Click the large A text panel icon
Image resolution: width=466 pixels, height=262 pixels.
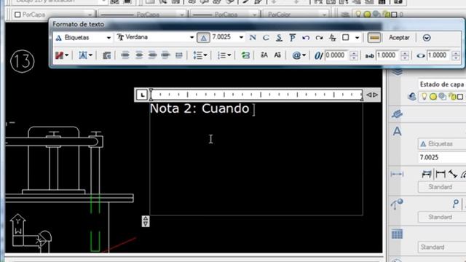(397, 131)
